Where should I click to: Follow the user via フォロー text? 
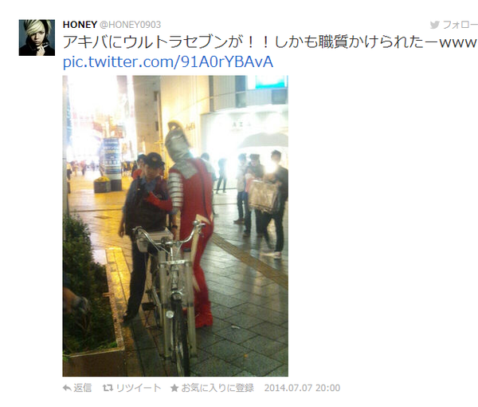click(x=460, y=25)
